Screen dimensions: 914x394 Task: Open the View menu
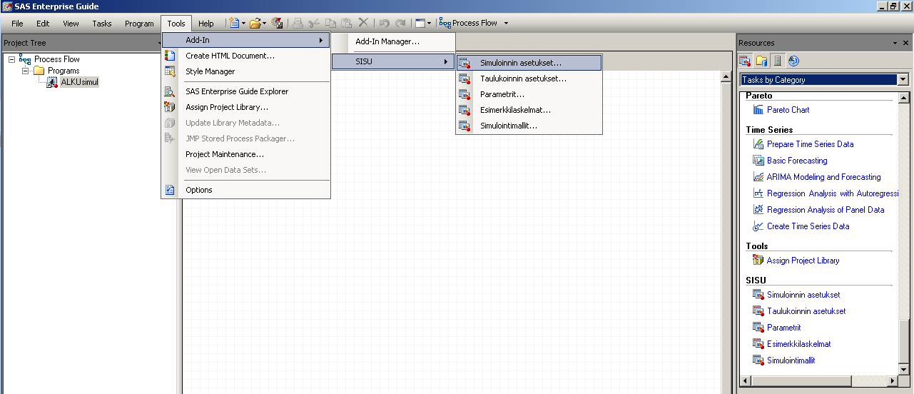click(71, 24)
